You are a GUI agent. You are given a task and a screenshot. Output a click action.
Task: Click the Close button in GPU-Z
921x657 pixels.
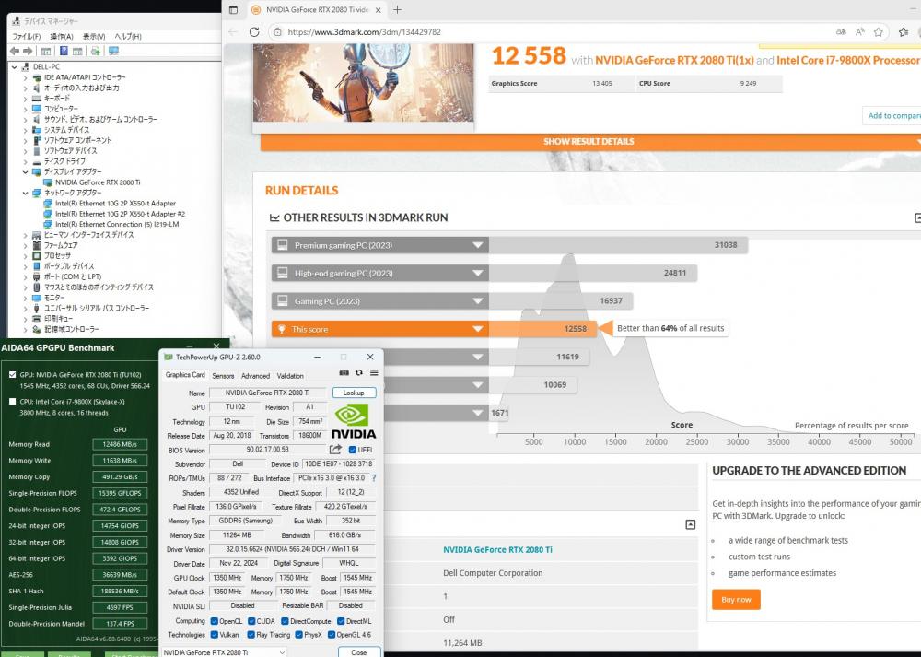click(x=359, y=652)
